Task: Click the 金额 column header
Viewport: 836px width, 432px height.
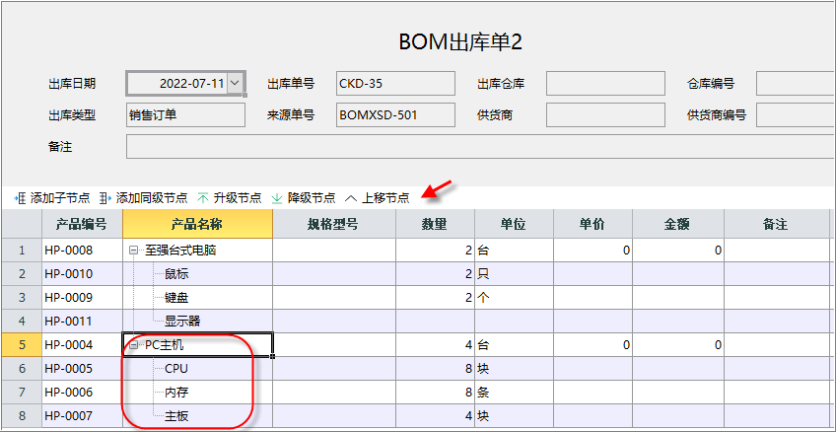Action: [678, 225]
